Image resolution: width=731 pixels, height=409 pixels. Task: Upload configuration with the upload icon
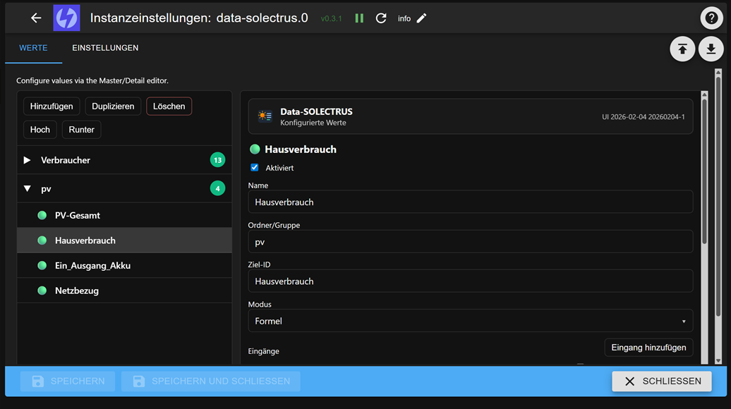(x=682, y=49)
